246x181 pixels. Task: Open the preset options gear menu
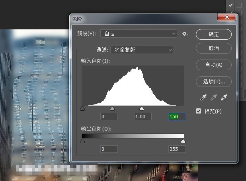(x=185, y=34)
